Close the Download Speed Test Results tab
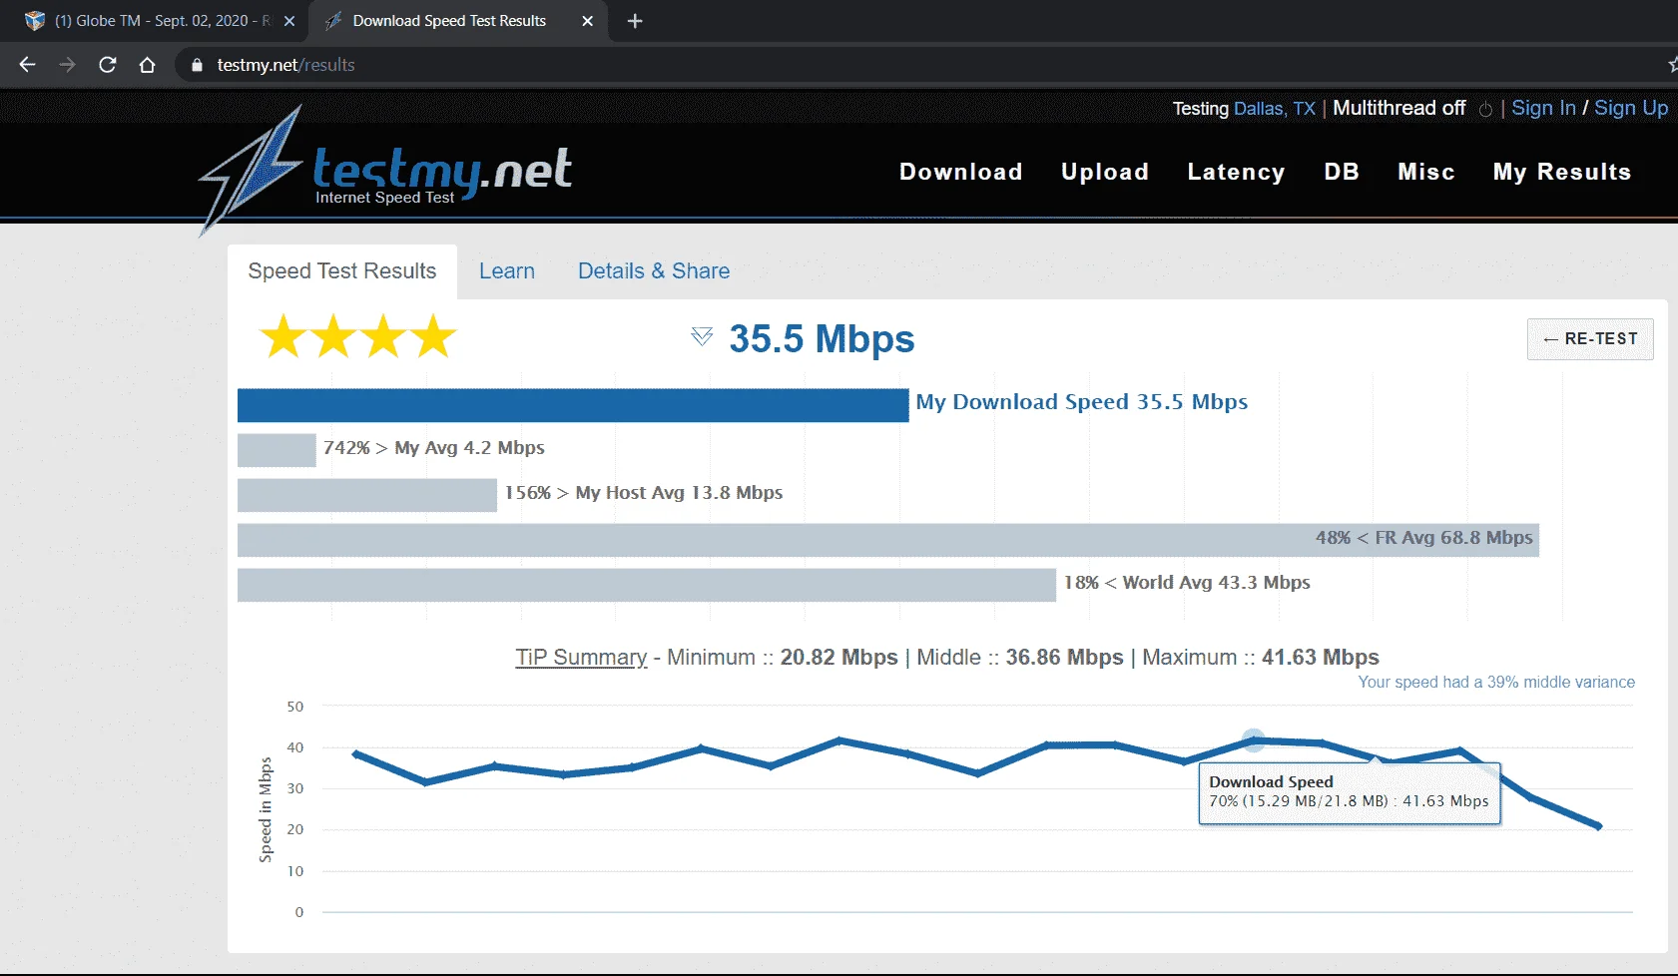Viewport: 1678px width, 976px height. tap(587, 21)
